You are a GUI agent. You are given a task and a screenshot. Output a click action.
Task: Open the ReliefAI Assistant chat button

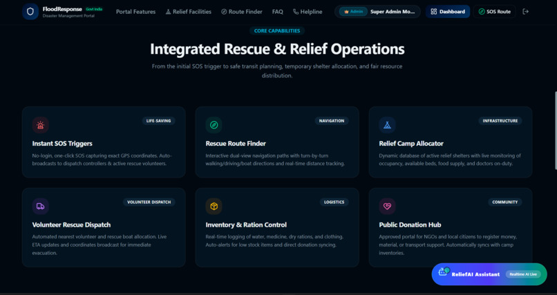point(489,274)
